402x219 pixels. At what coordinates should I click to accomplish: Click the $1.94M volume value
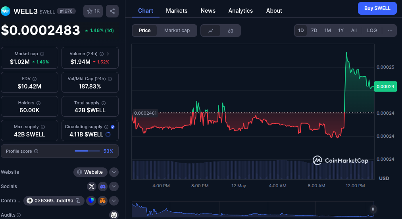point(81,62)
